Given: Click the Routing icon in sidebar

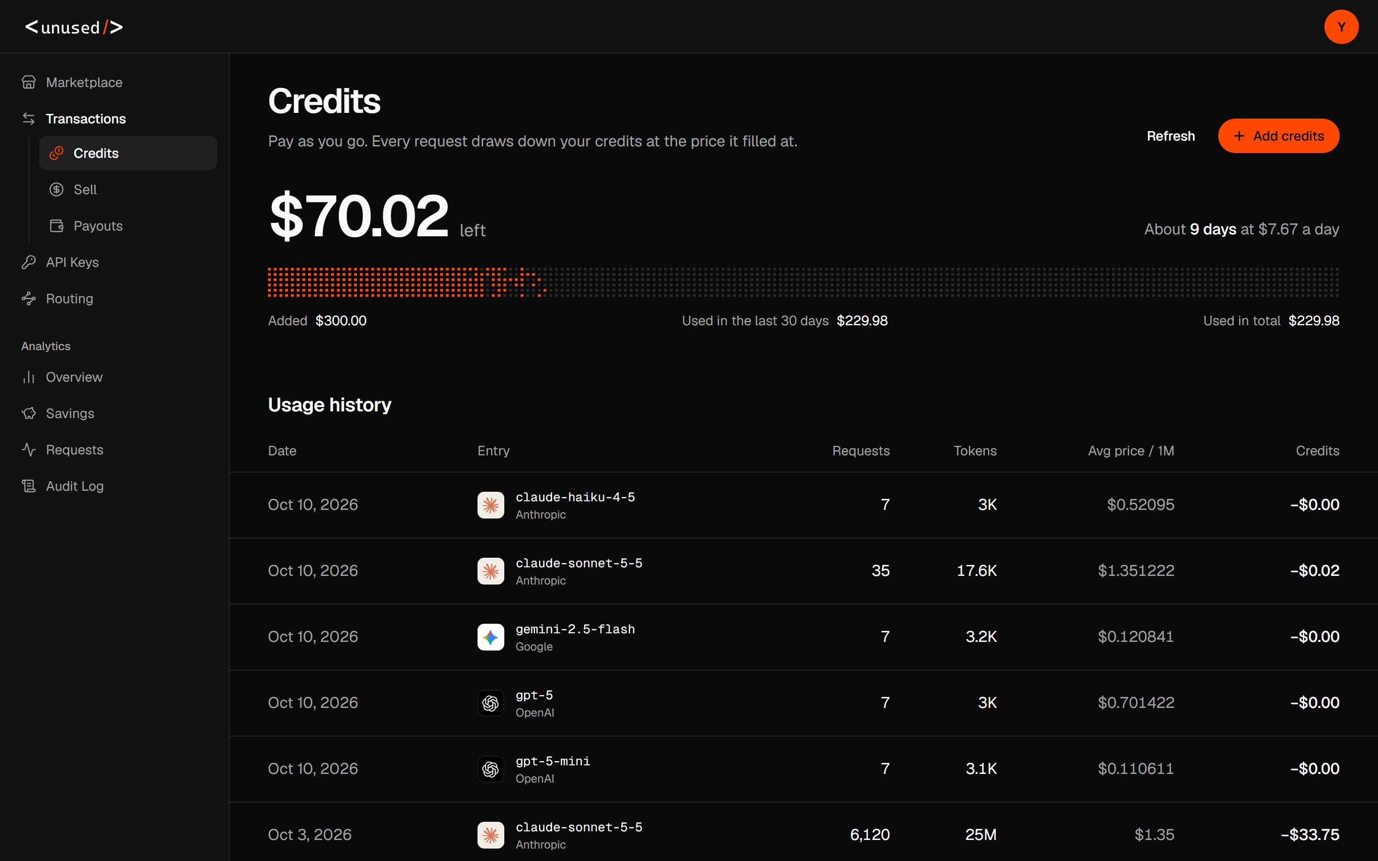Looking at the screenshot, I should (x=29, y=299).
